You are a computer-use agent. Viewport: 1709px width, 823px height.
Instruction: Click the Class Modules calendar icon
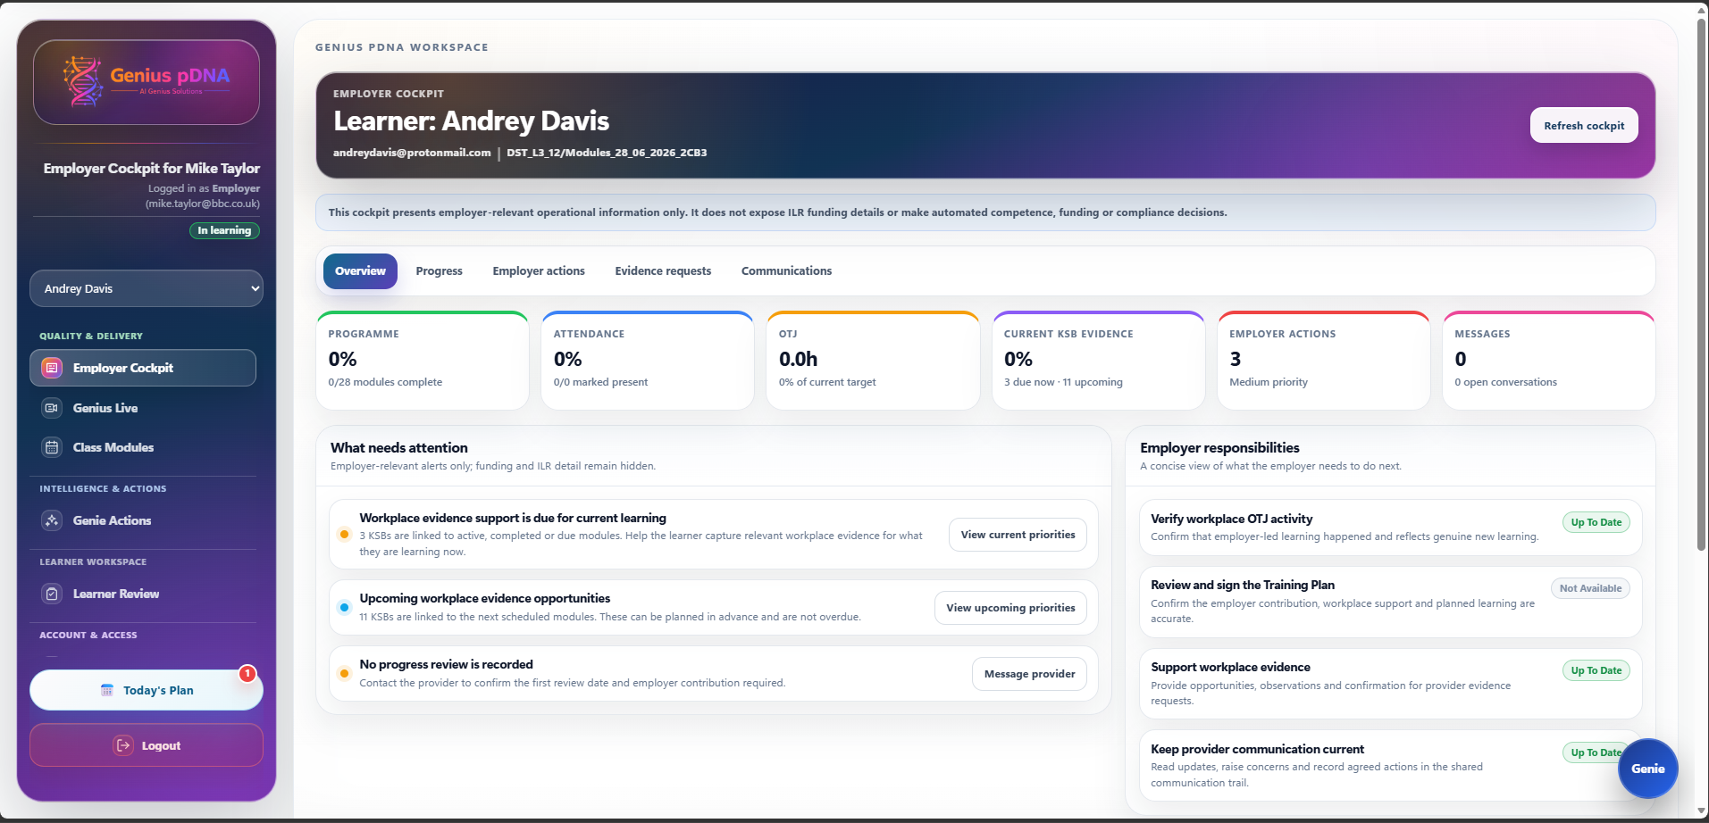pos(52,447)
